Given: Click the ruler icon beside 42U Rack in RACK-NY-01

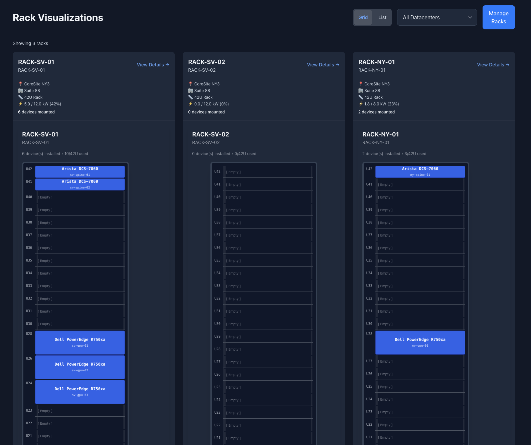Looking at the screenshot, I should click(x=361, y=97).
